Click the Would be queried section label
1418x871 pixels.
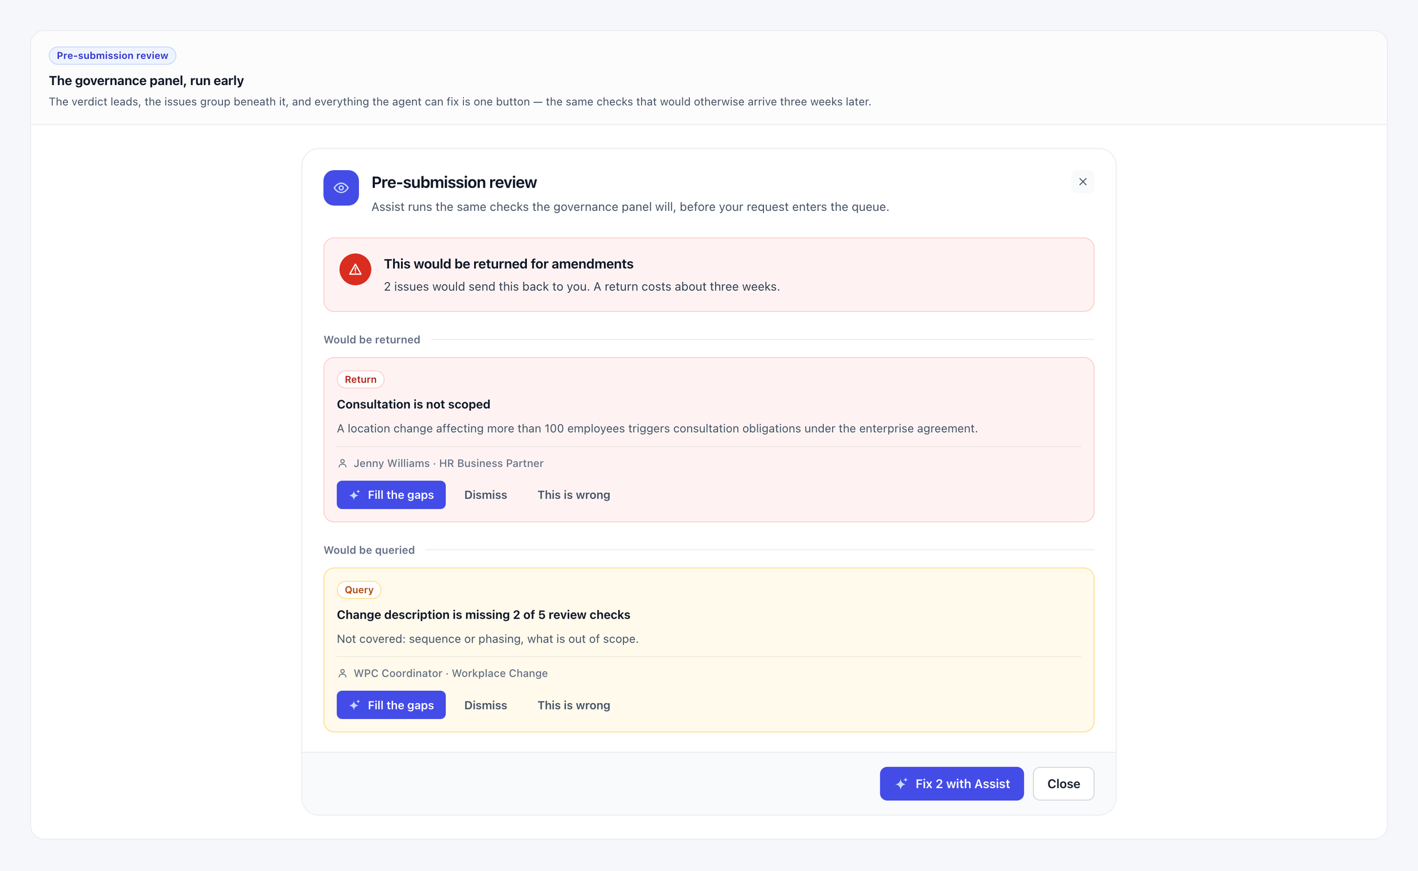(369, 550)
